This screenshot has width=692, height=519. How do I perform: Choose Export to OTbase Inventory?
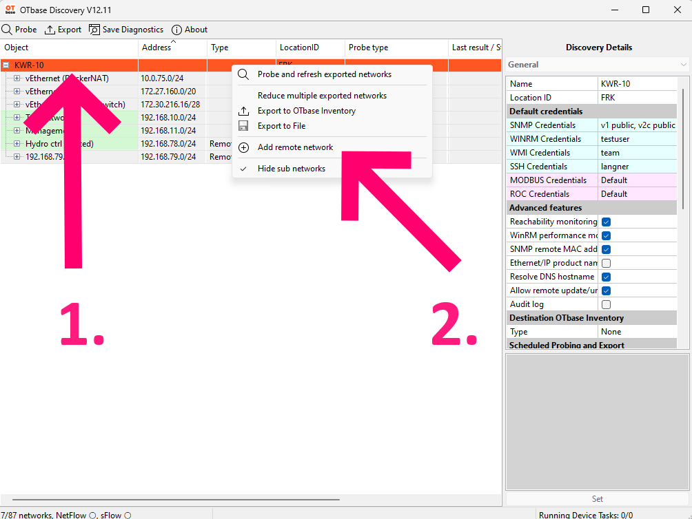(x=332, y=111)
